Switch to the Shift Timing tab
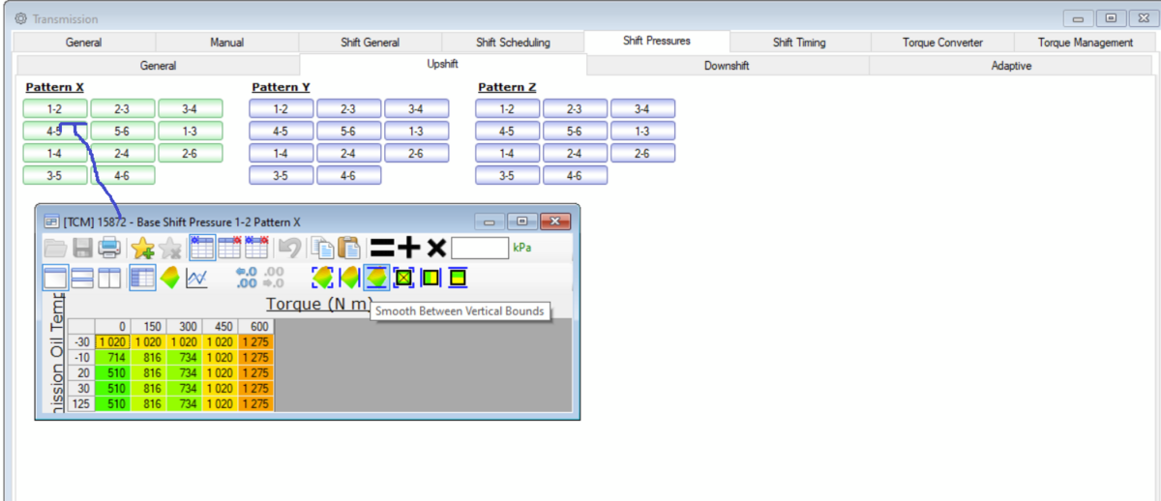 (799, 43)
